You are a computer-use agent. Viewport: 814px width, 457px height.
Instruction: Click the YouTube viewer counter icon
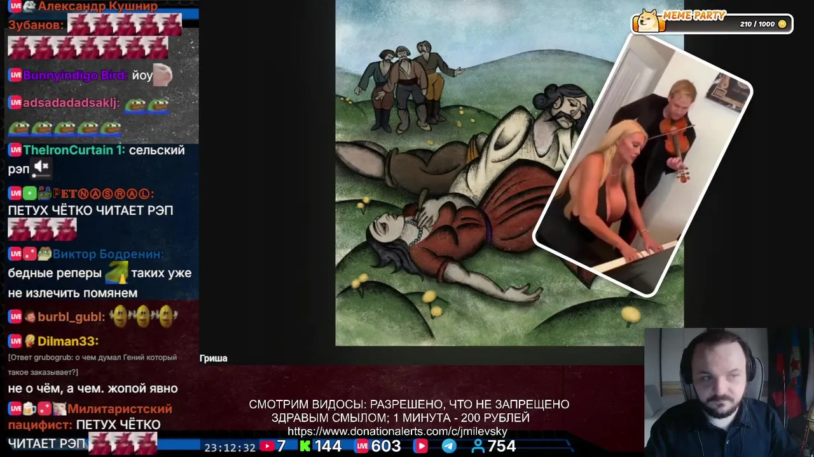point(267,446)
